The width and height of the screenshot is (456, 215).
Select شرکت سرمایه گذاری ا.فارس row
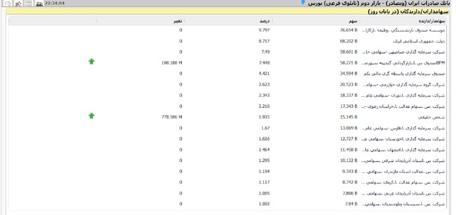403,128
